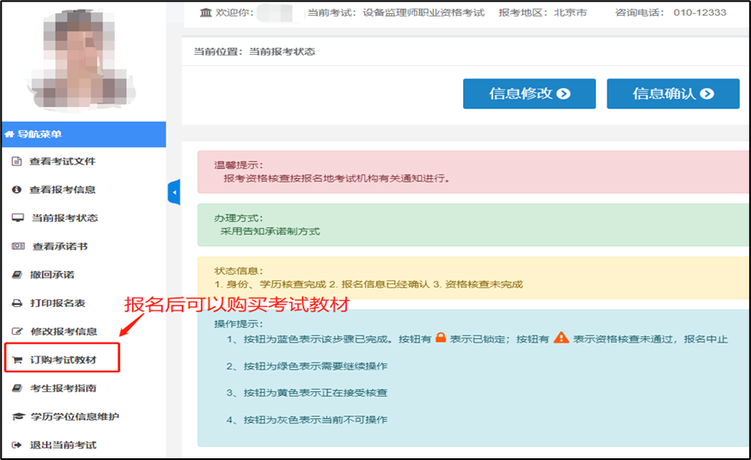Screen dimensions: 751x460
Task: Click the printer icon beside 打印报名表
Action: [x=17, y=303]
